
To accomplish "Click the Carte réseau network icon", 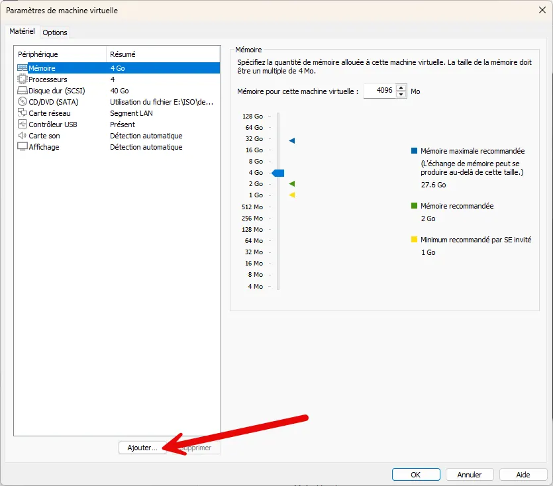I will point(22,113).
